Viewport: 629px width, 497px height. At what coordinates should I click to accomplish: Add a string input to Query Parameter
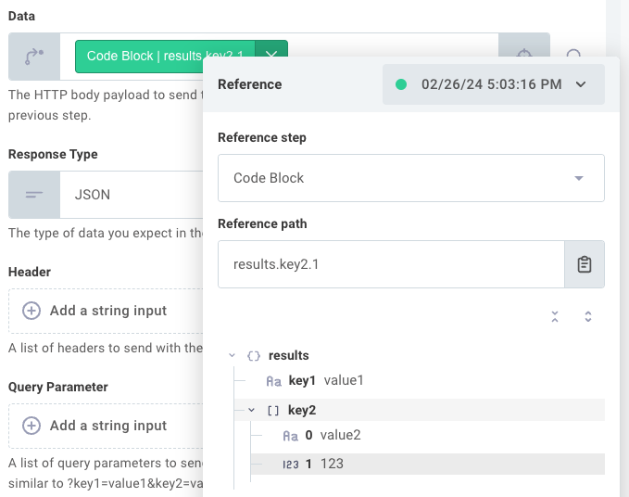coord(106,426)
